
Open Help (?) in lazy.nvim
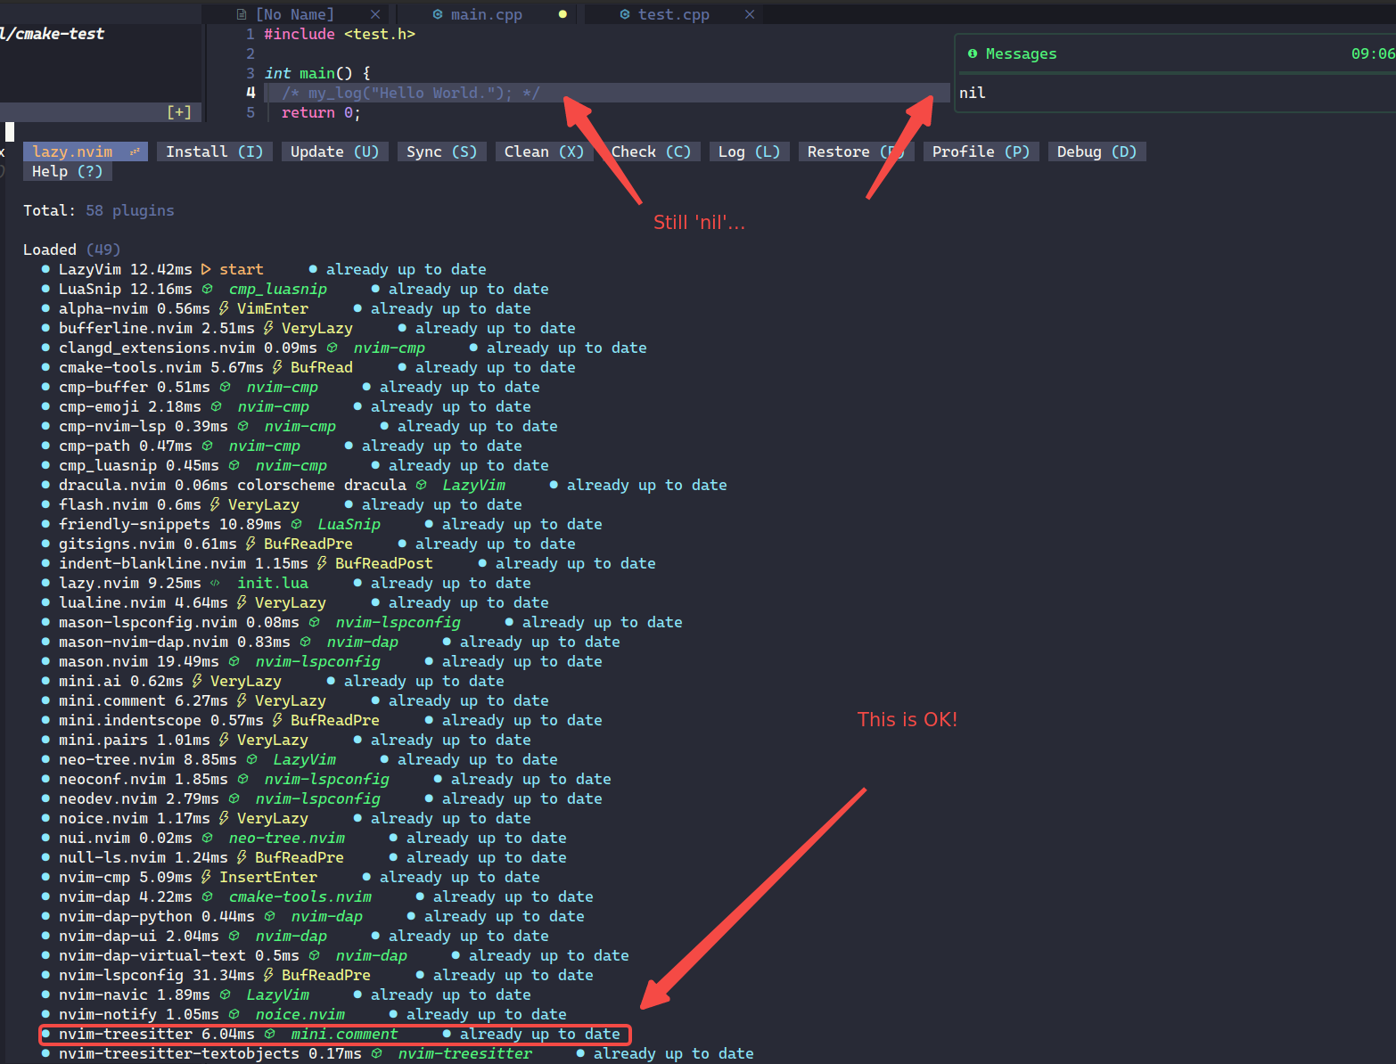pyautogui.click(x=66, y=170)
